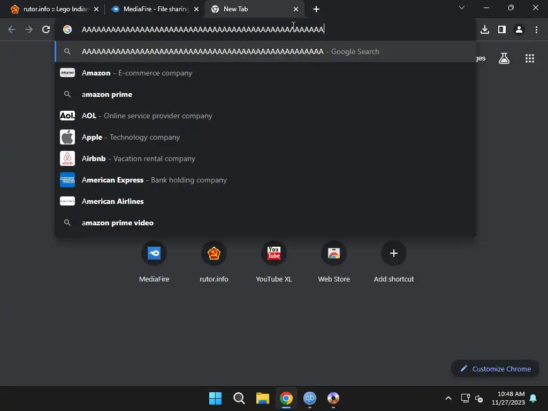Open the YouTube XL shortcut tile
548x411 pixels.
273,262
